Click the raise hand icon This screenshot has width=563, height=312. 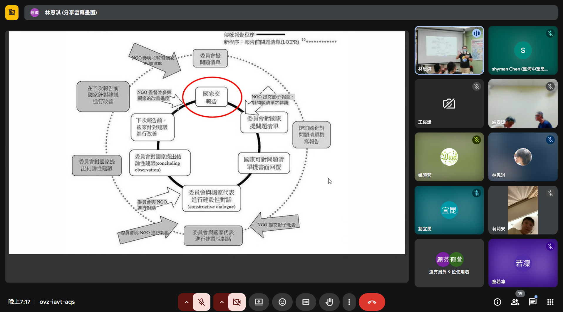coord(329,302)
